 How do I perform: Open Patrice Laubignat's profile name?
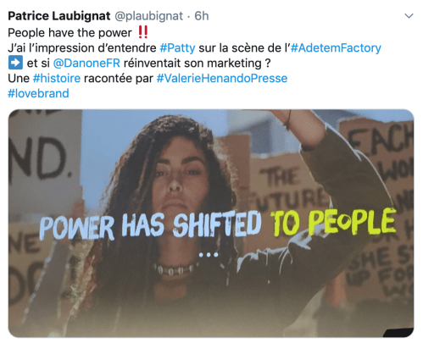click(59, 16)
